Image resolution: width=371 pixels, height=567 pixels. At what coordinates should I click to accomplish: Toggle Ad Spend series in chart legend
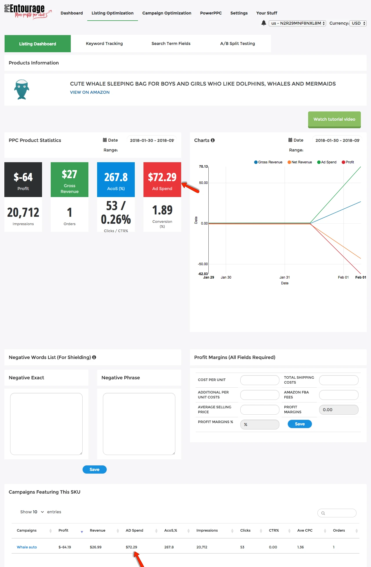pyautogui.click(x=327, y=162)
